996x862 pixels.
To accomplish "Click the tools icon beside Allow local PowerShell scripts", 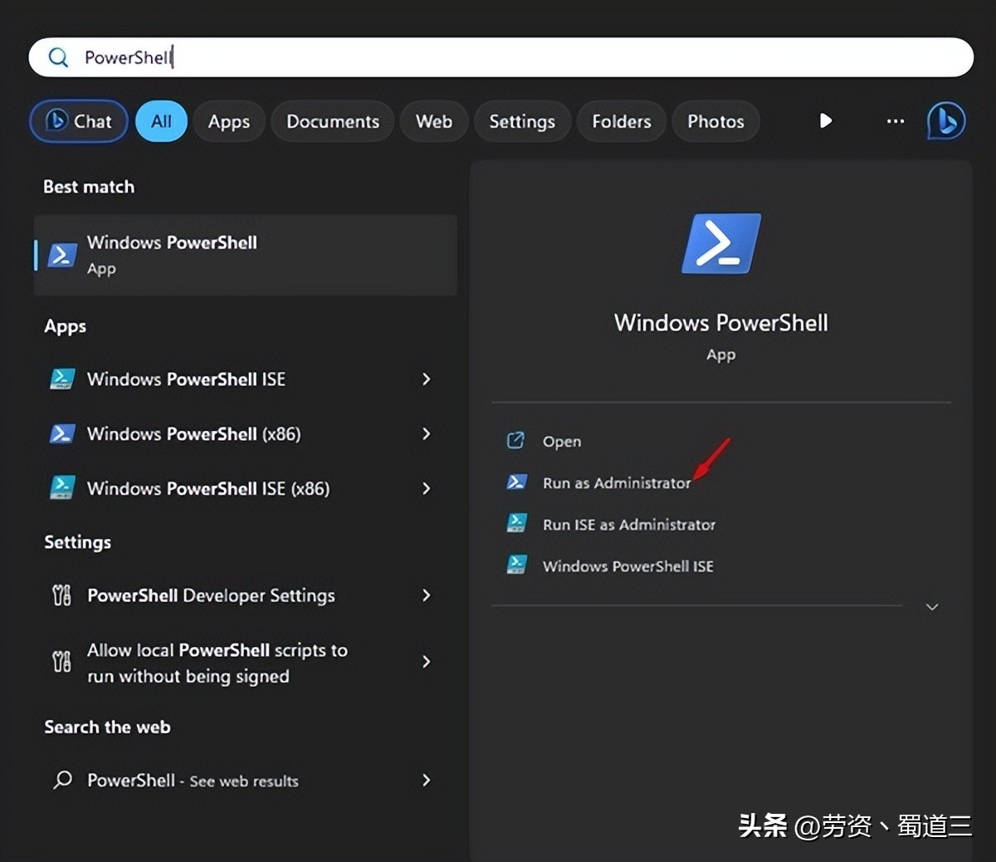I will point(62,662).
